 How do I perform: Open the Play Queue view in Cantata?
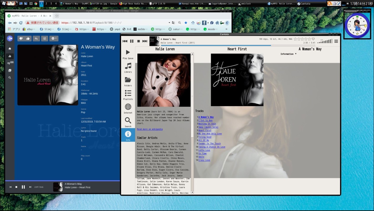pos(128,54)
